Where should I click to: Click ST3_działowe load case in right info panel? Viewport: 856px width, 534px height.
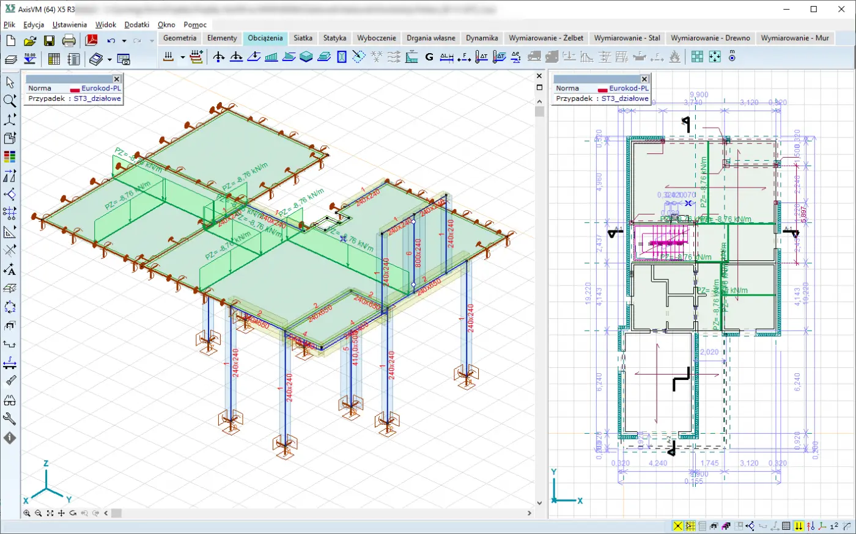pos(624,98)
